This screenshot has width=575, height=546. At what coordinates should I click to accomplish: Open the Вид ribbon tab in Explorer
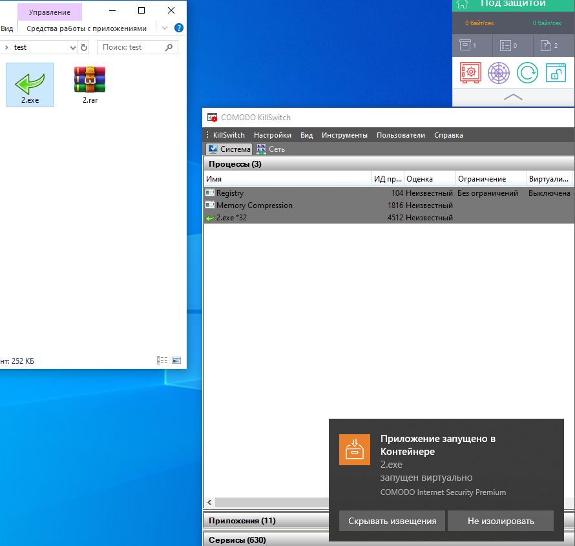click(6, 28)
